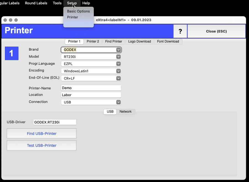This screenshot has width=249, height=182.
Task: Switch to the Logo Download tab
Action: 139,41
